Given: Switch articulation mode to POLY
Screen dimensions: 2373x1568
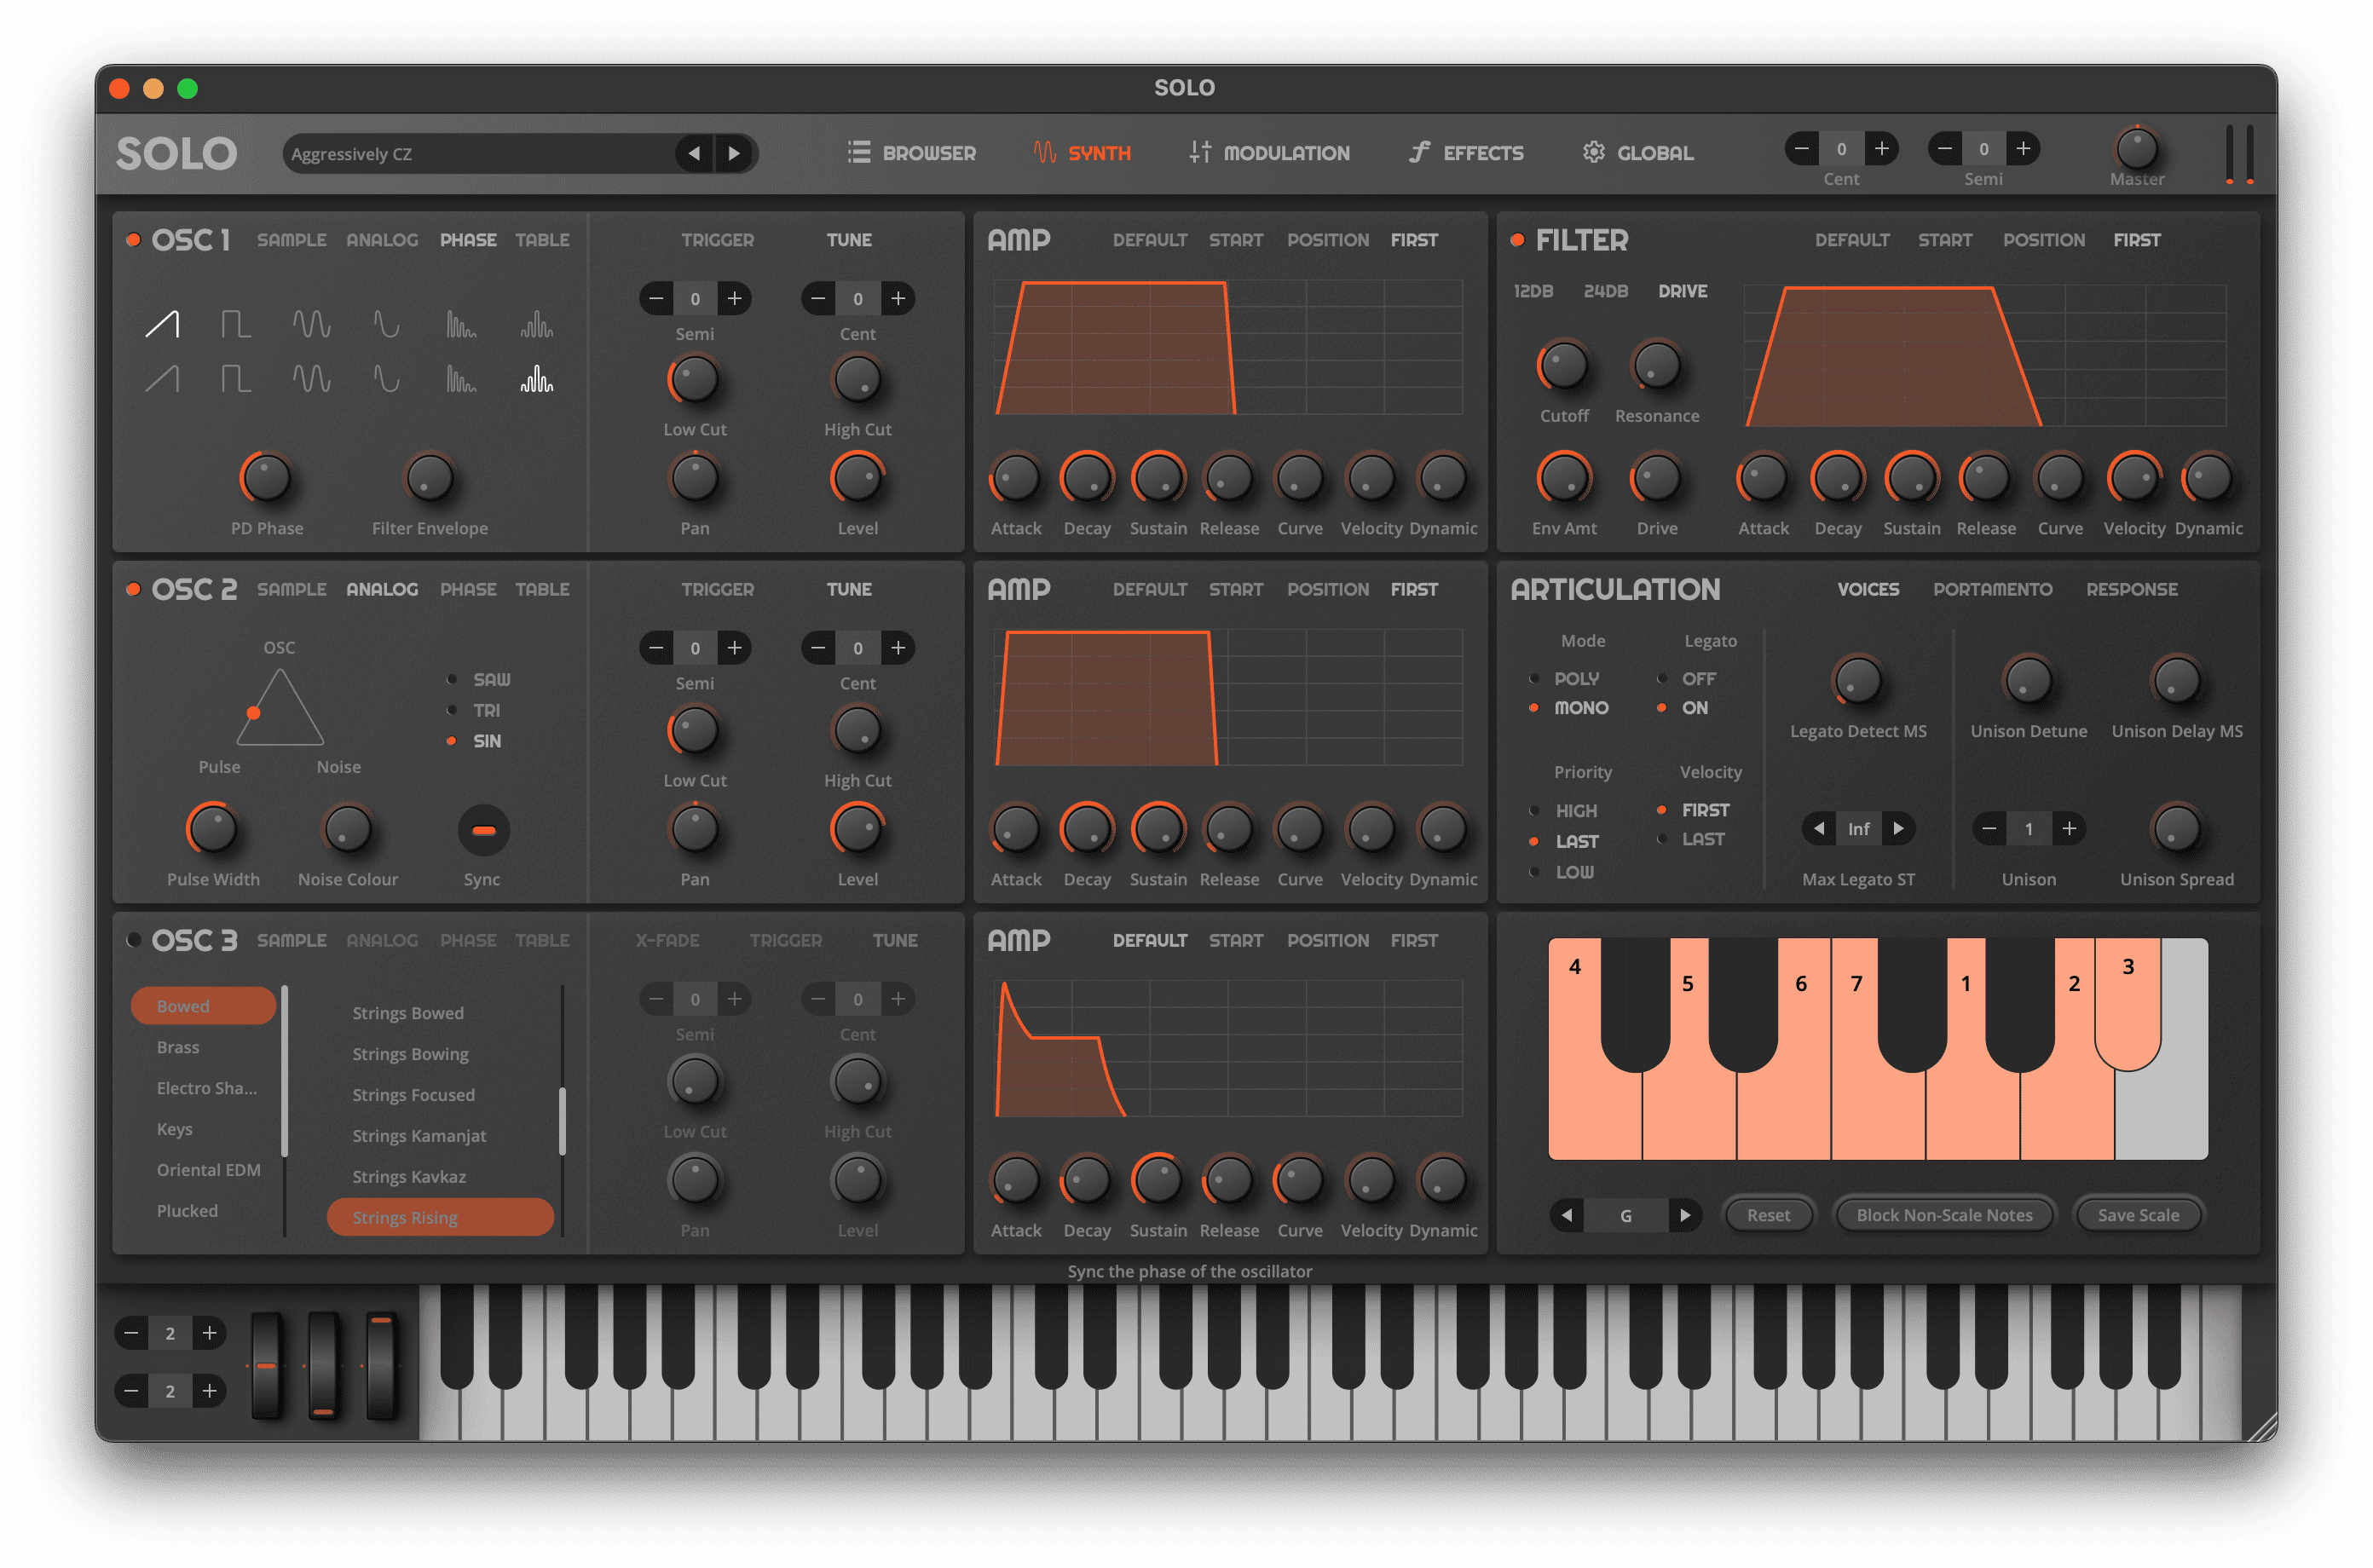Looking at the screenshot, I should (x=1537, y=678).
